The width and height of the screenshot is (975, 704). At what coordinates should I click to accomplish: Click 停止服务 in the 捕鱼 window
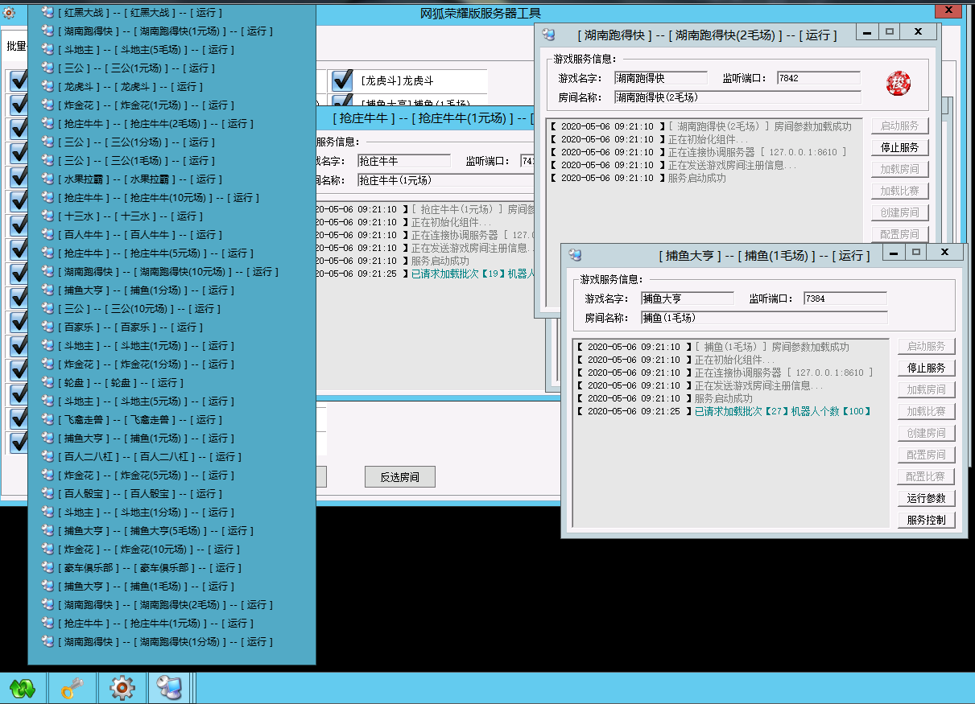pyautogui.click(x=926, y=368)
